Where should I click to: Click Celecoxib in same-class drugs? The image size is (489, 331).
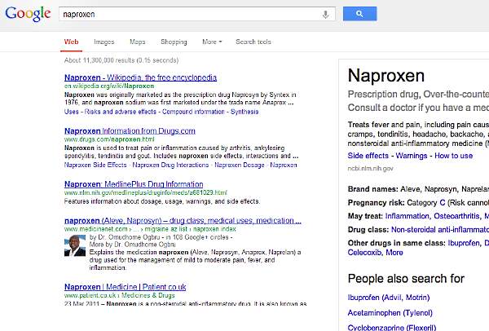(x=364, y=253)
